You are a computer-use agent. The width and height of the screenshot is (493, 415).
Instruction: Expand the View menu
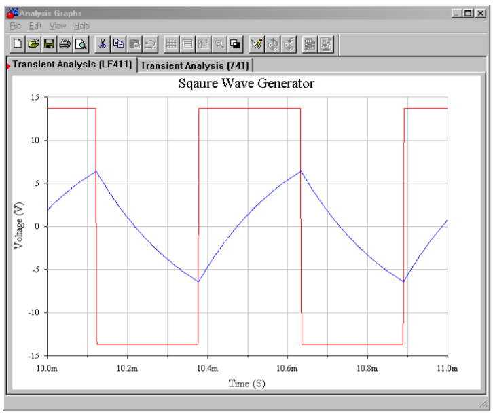58,26
